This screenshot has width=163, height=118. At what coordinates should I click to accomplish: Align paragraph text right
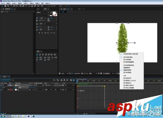click(43, 55)
